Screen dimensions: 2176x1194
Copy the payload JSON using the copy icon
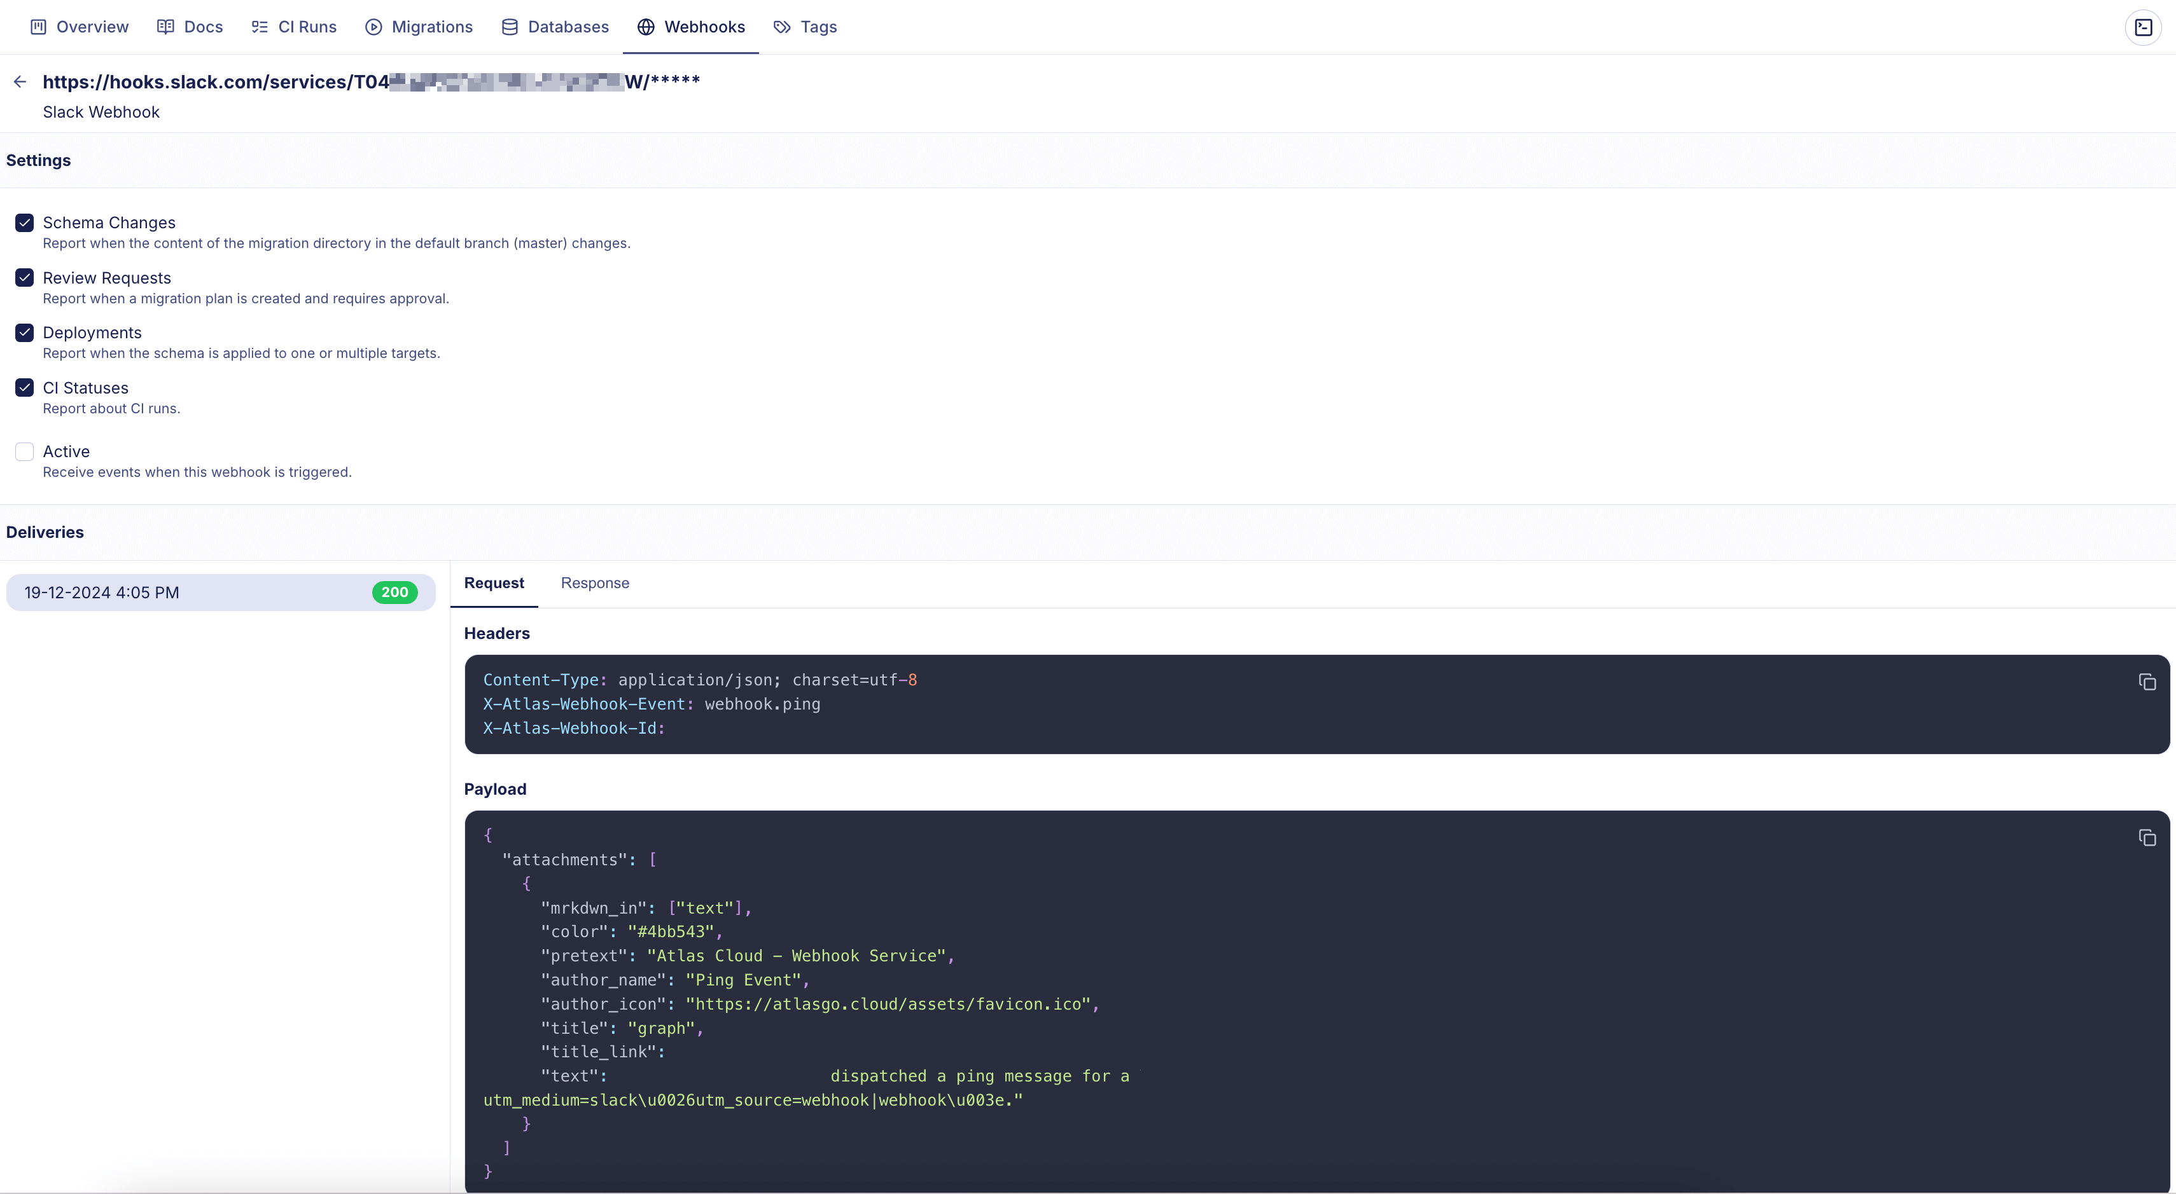2147,837
